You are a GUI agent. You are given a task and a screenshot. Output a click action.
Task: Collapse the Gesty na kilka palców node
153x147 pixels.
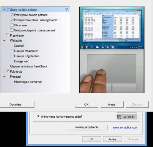click(x=4, y=10)
